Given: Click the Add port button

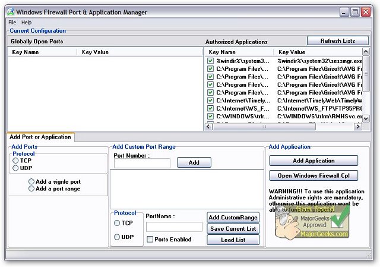Looking at the screenshot, I should point(194,162).
